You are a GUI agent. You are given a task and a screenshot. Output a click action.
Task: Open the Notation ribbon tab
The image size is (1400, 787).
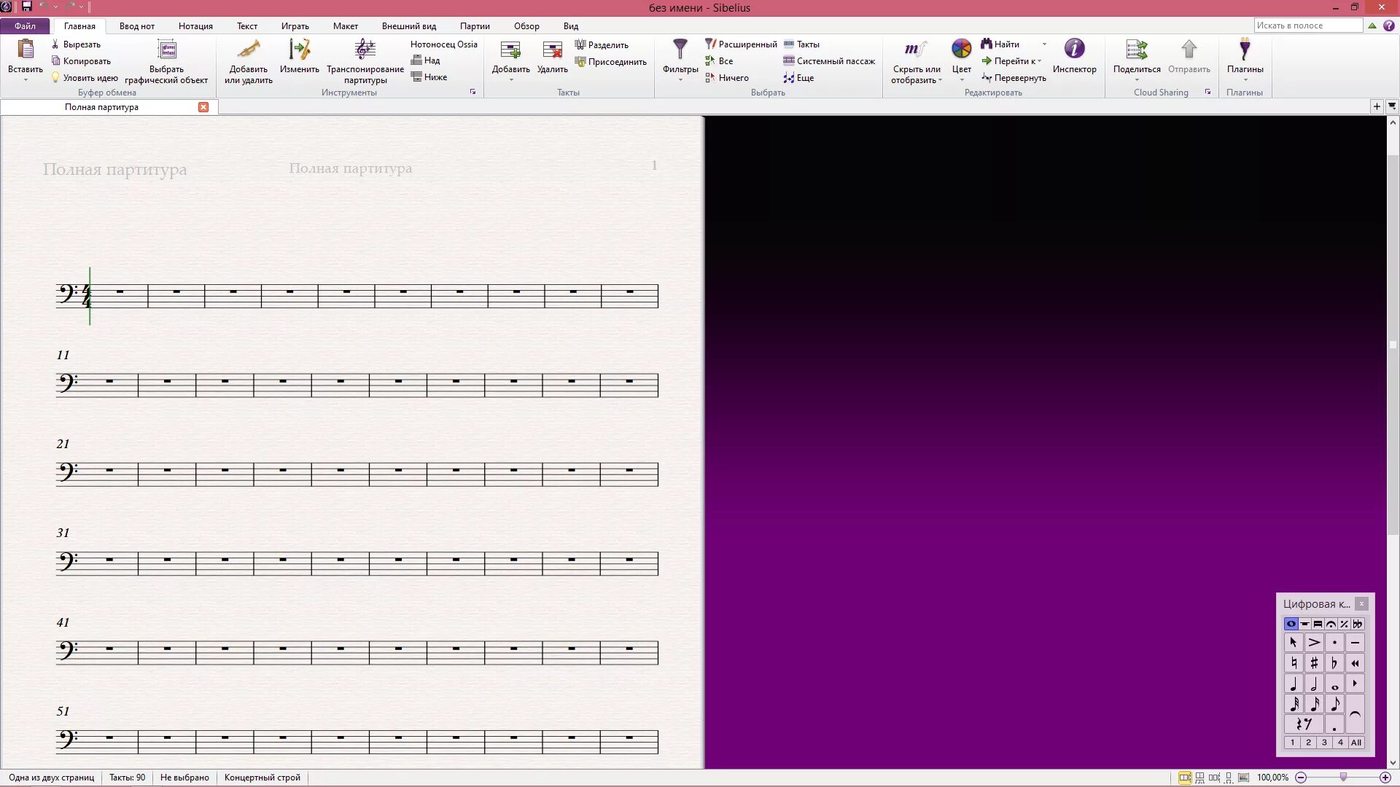coord(195,26)
